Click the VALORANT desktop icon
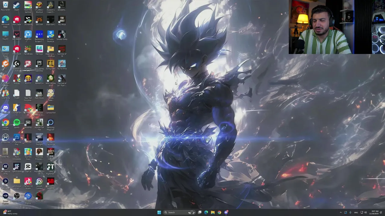 pos(17,35)
